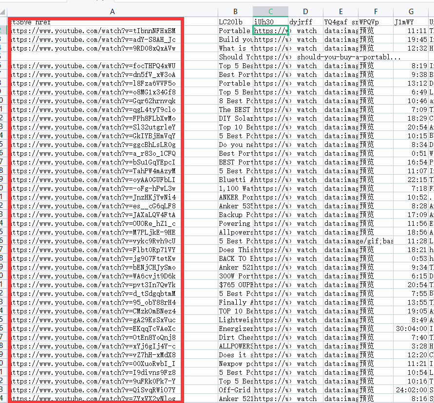
Task: Click the duration cell 18:29
Action: point(411,118)
